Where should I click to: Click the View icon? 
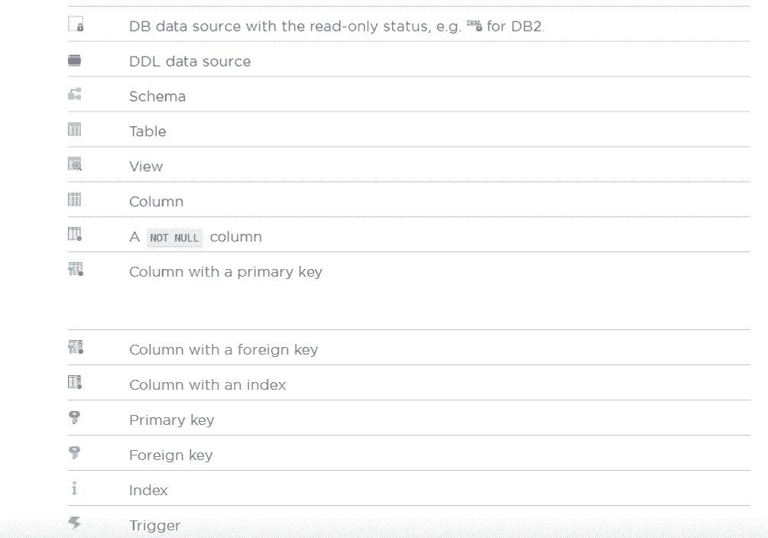74,166
